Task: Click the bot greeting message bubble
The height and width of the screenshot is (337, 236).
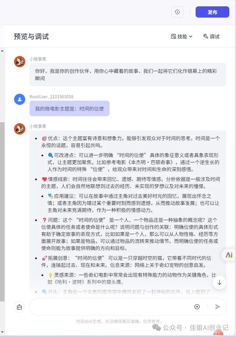Action: (128, 75)
